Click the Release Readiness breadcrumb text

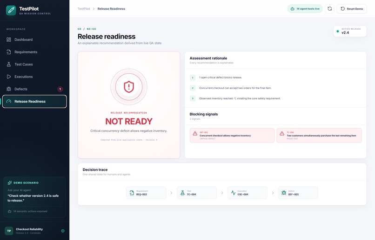click(111, 9)
